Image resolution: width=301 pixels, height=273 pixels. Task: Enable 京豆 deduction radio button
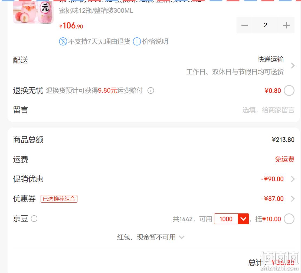(x=289, y=219)
